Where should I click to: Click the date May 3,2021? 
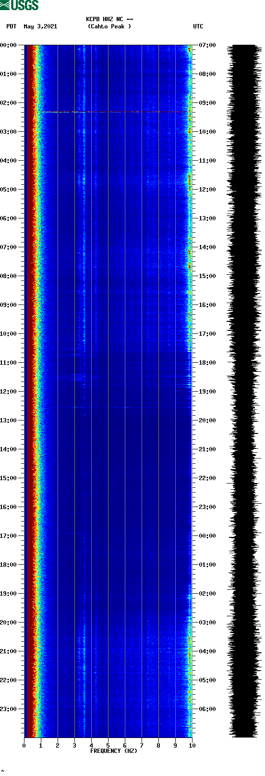[x=40, y=26]
